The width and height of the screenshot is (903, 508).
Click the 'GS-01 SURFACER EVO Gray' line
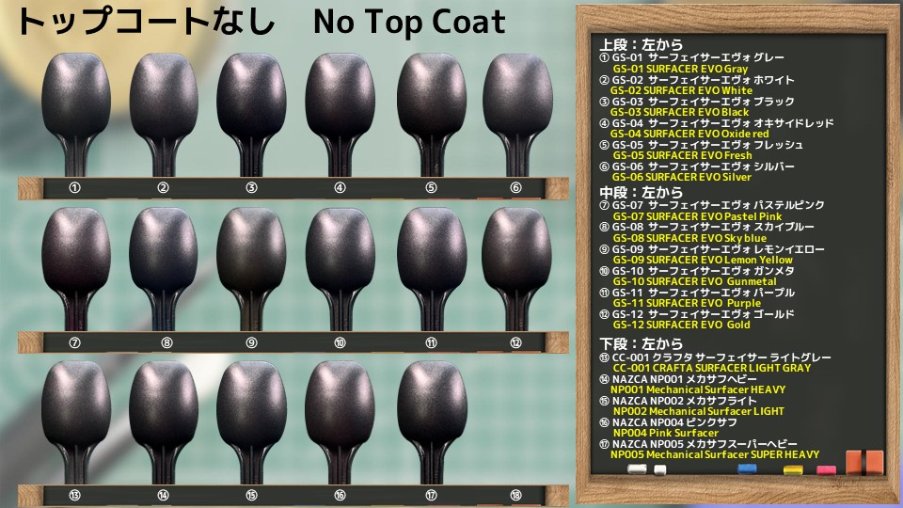[680, 69]
